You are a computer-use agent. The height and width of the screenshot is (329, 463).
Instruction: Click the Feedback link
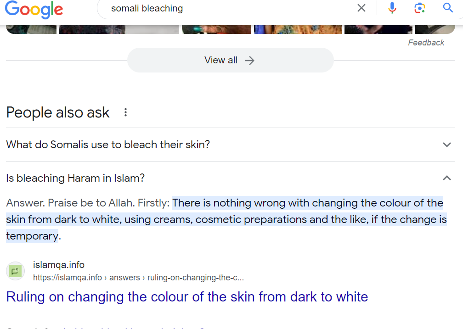point(426,43)
